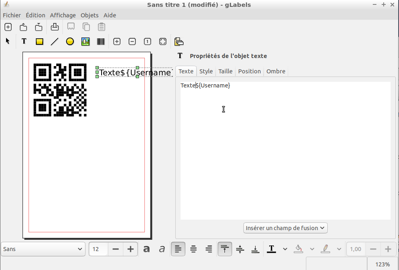Open the Fichier menu
The width and height of the screenshot is (399, 270).
pos(12,15)
